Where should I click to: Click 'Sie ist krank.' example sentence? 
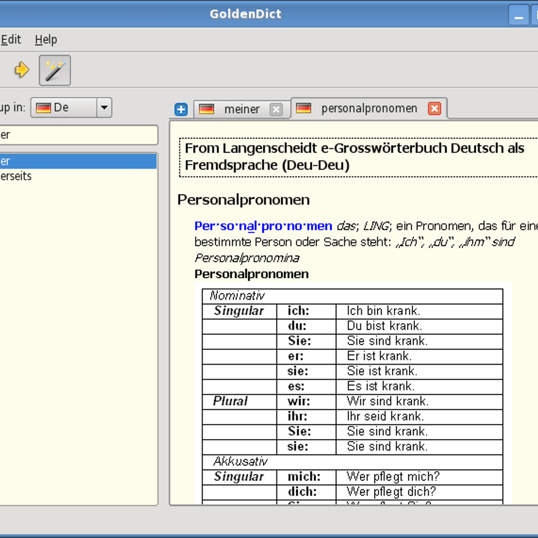coord(382,371)
